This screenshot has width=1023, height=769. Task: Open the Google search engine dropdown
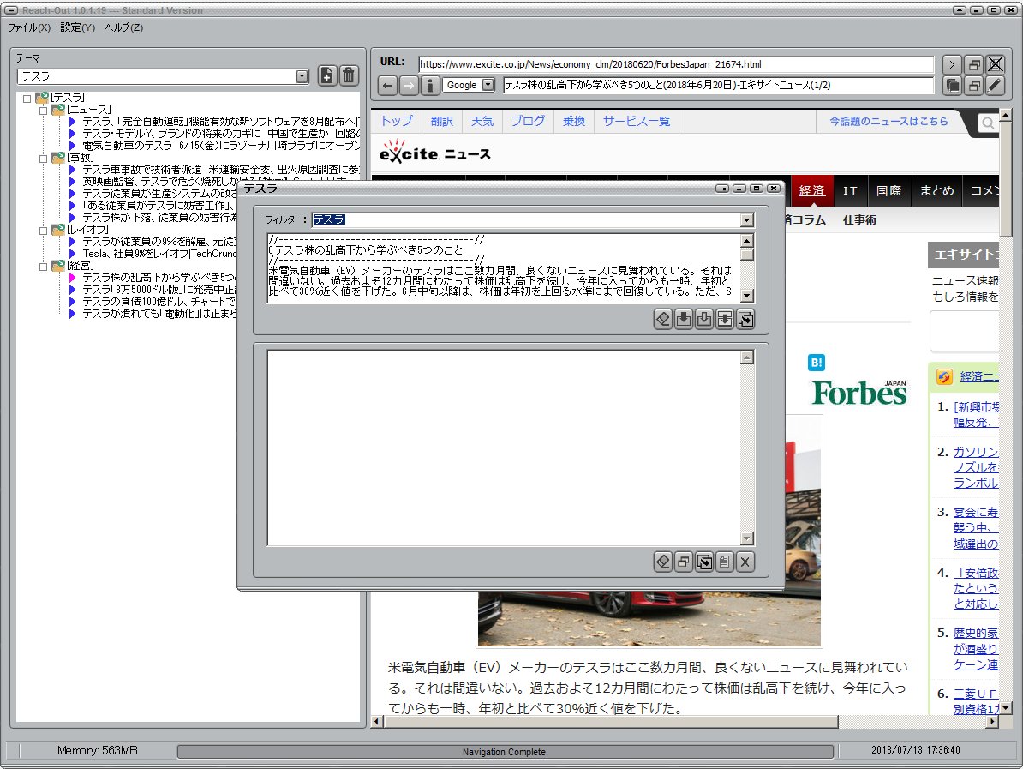coord(488,85)
